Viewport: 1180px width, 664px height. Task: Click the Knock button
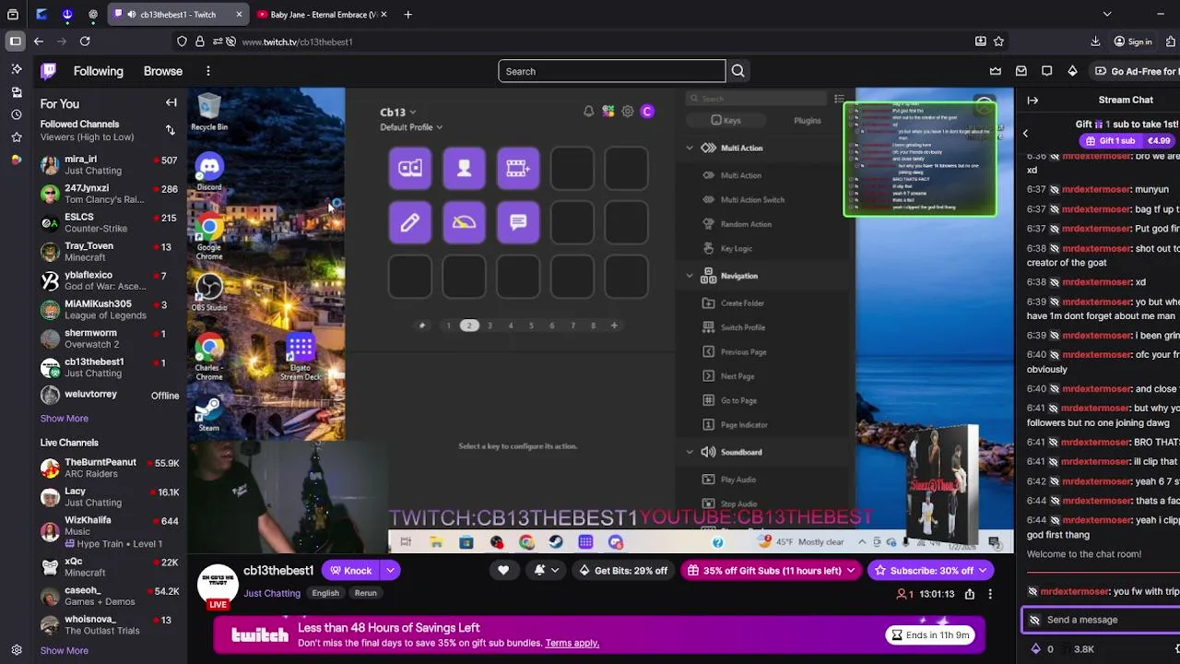click(x=351, y=570)
